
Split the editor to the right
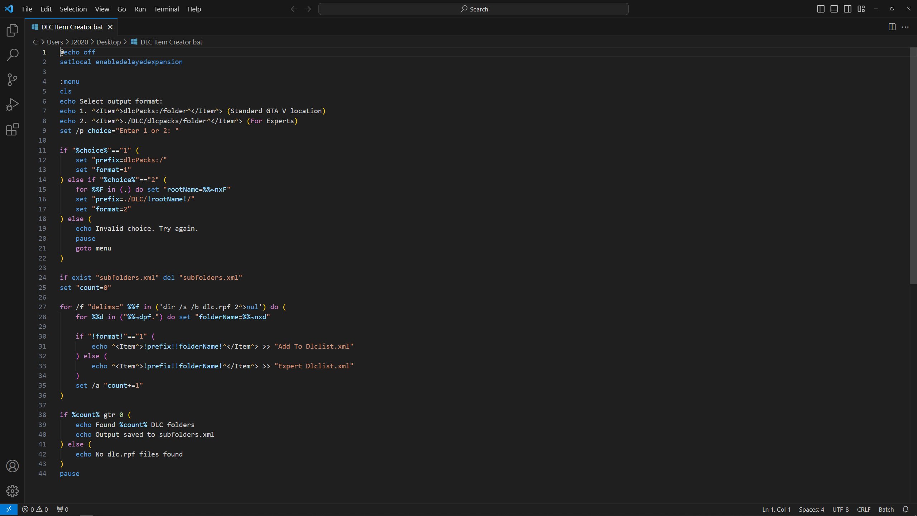(892, 27)
